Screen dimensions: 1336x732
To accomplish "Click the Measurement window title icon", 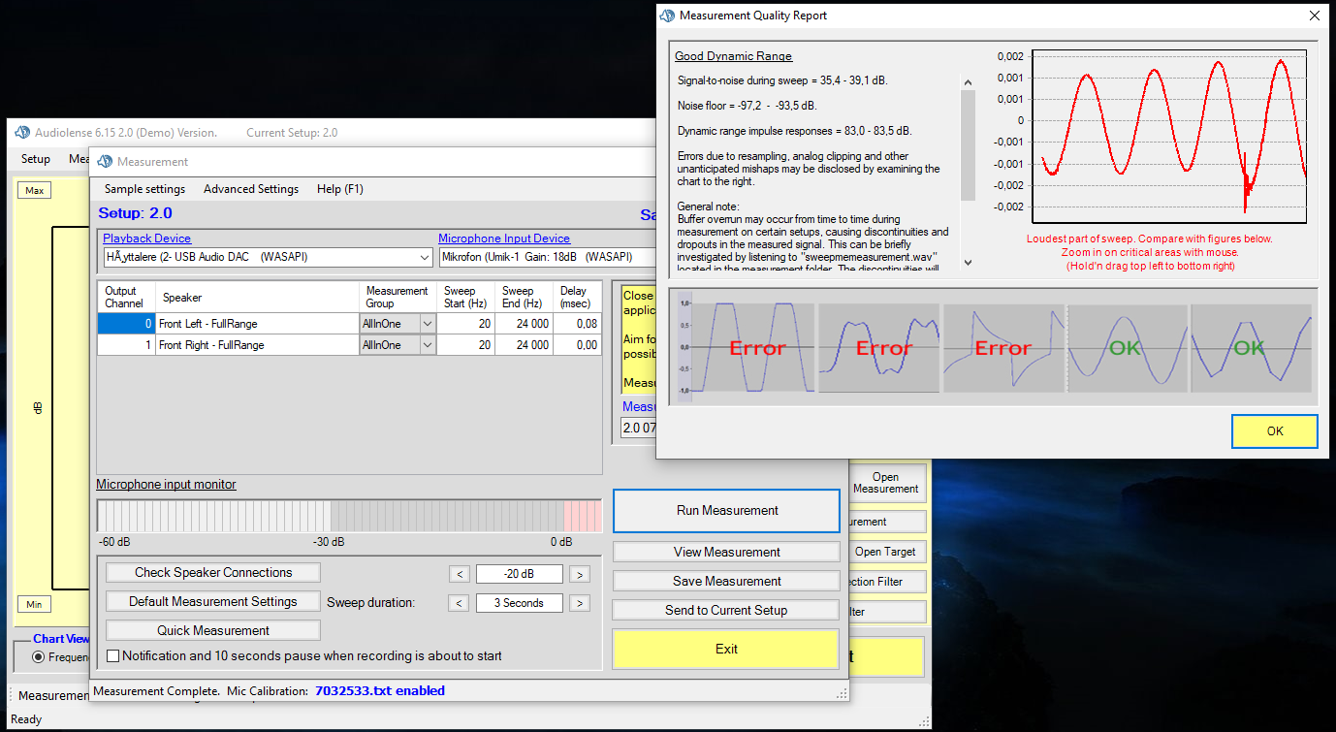I will pyautogui.click(x=105, y=162).
